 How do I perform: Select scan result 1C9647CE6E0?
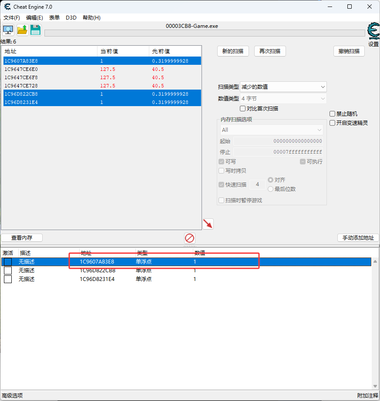coord(102,69)
